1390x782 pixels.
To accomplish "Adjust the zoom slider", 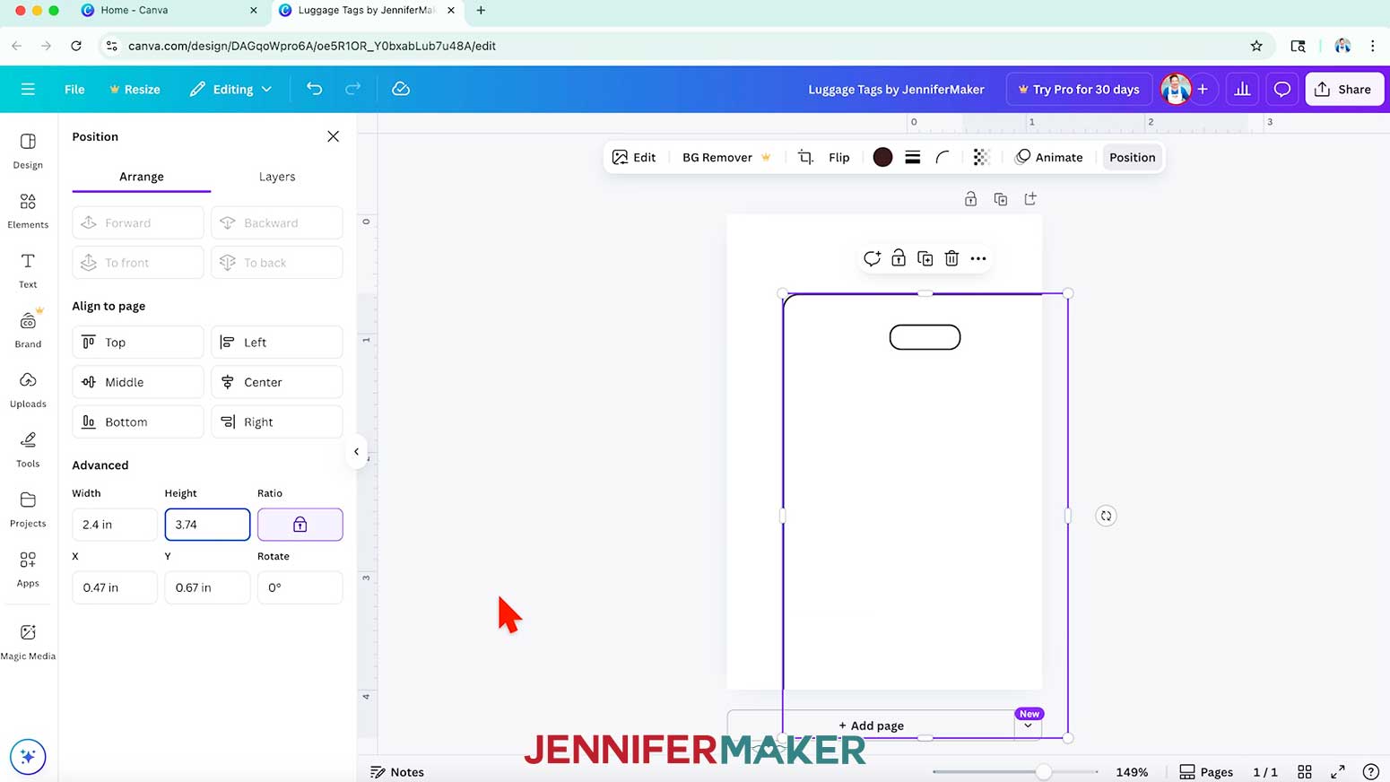I will 1044,771.
